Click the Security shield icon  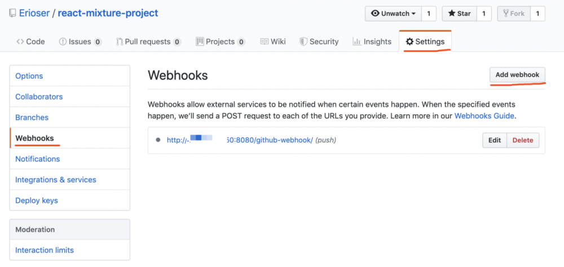pyautogui.click(x=303, y=42)
